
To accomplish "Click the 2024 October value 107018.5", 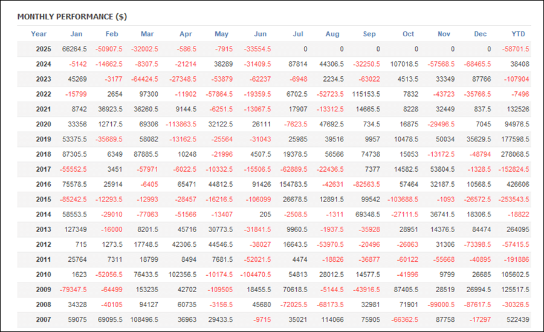I will [x=404, y=64].
